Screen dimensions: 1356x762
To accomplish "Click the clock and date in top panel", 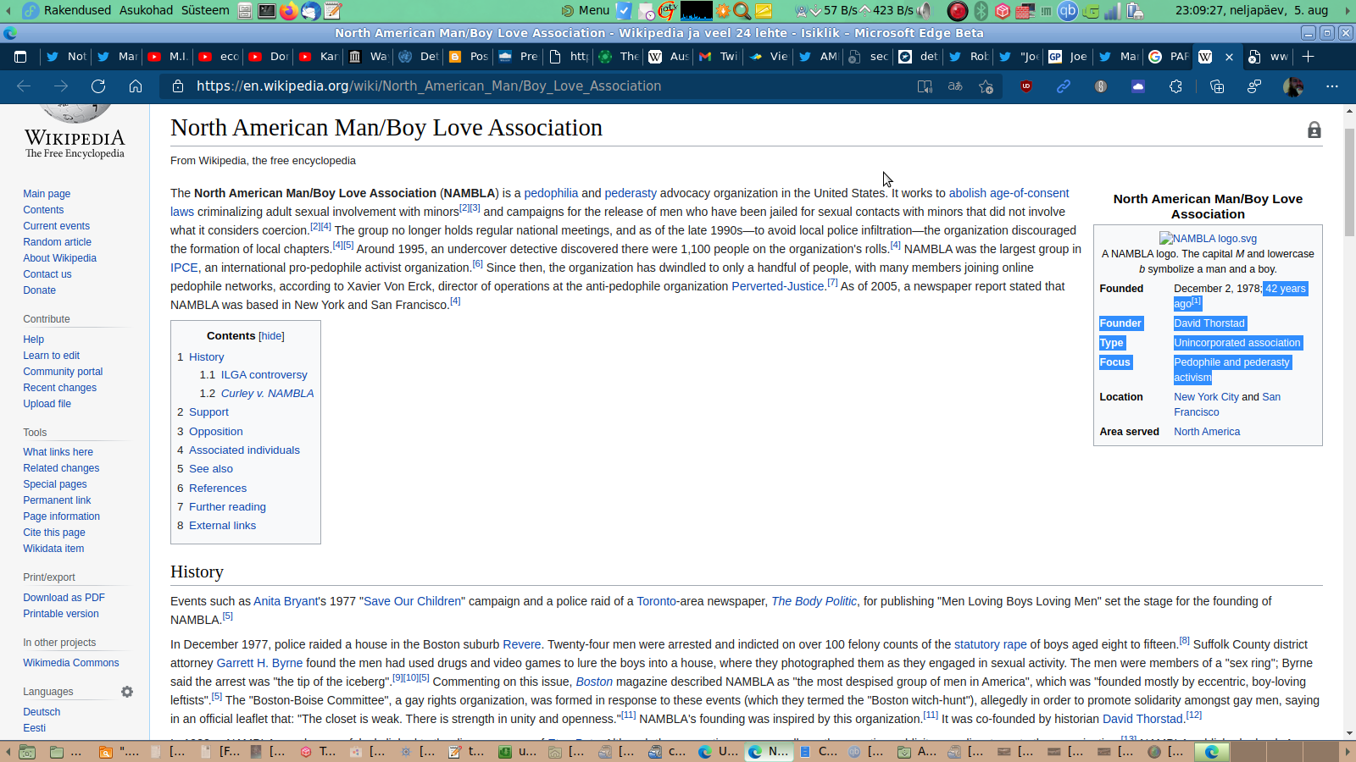I will [1252, 10].
